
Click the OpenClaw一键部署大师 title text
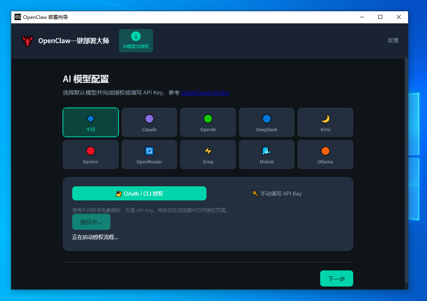point(74,41)
